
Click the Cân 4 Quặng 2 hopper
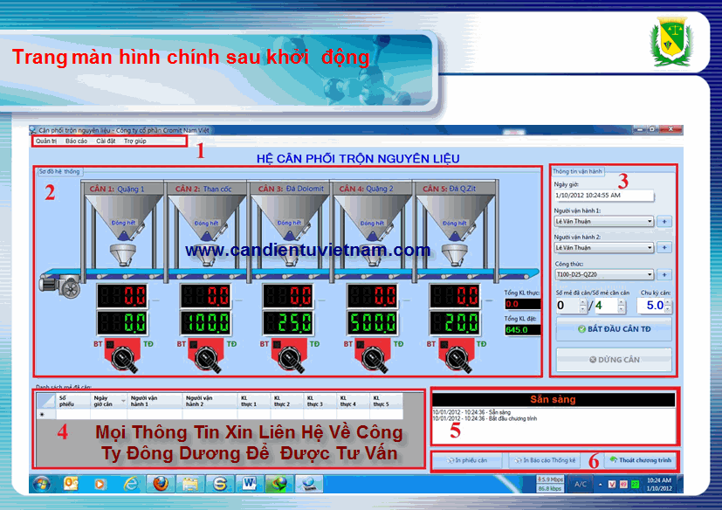(372, 217)
